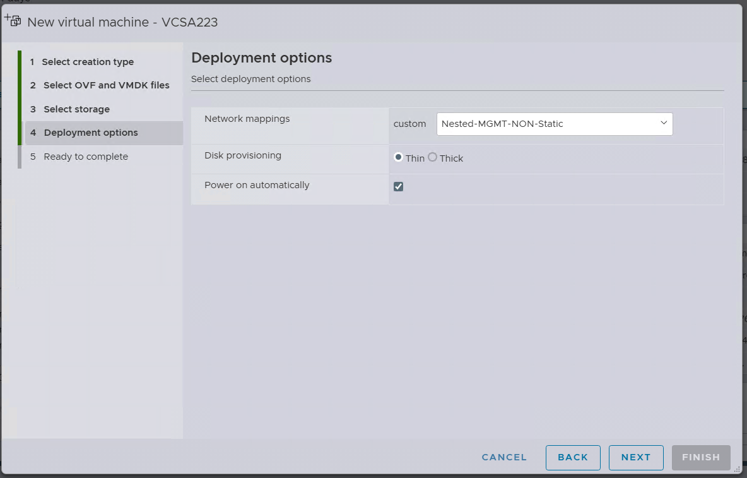
Task: Select Thin disk provisioning
Action: click(399, 157)
